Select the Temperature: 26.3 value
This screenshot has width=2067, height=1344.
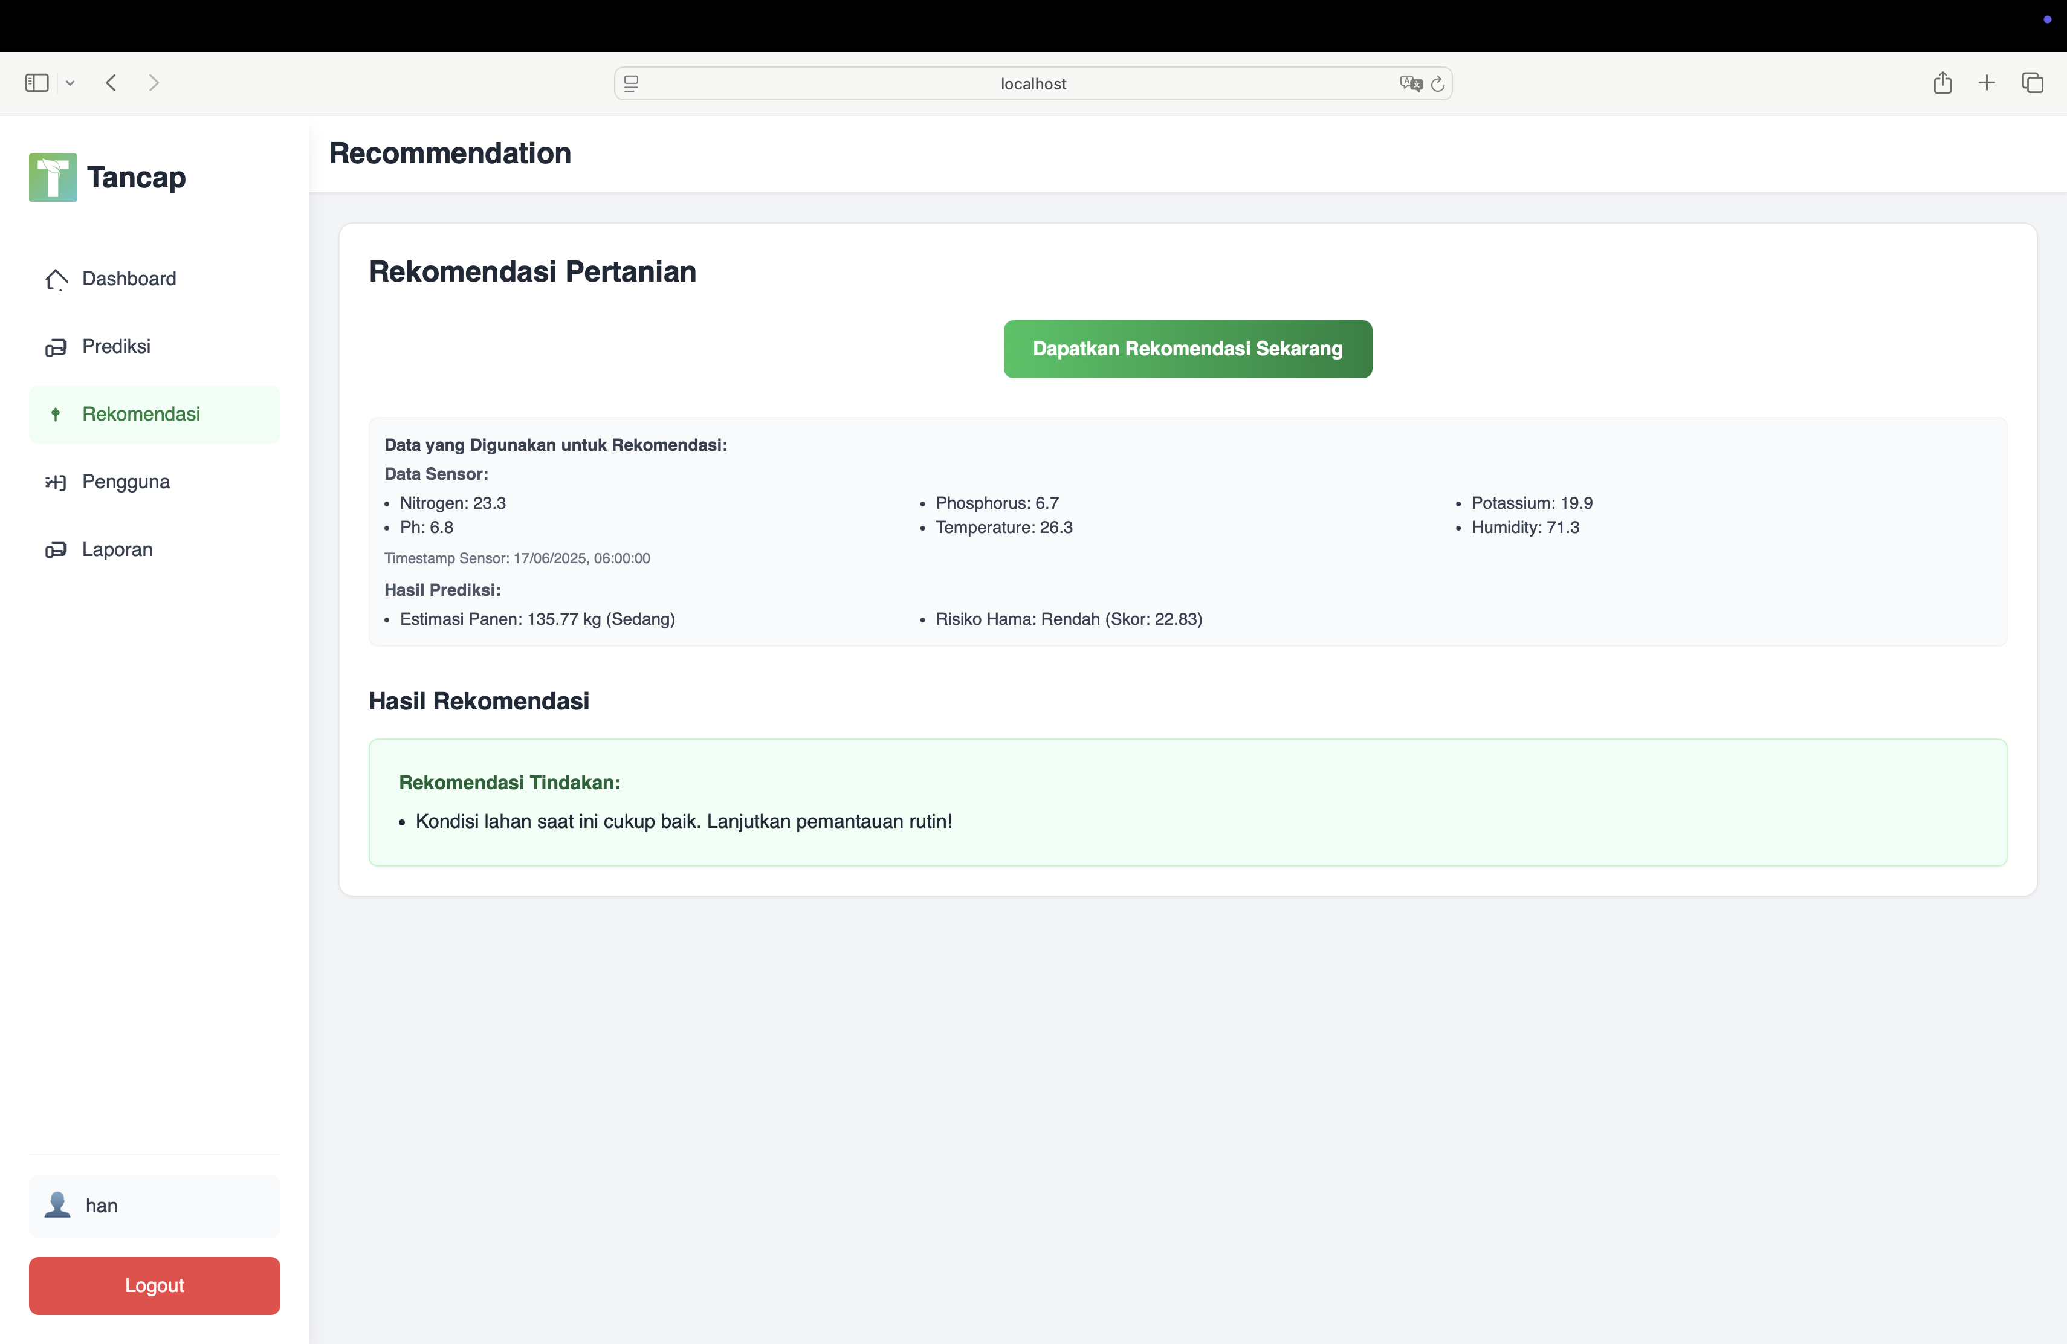(x=1004, y=527)
